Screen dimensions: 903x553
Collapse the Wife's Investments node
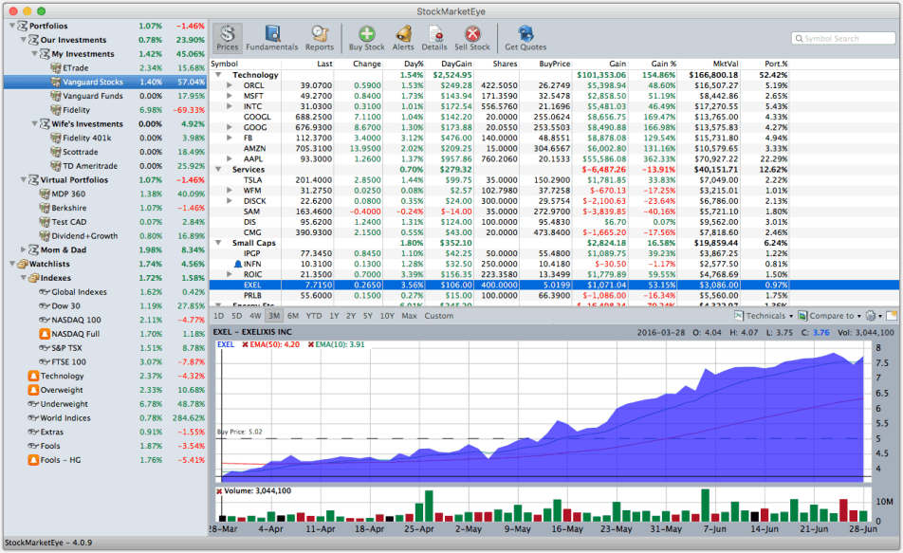click(x=34, y=124)
